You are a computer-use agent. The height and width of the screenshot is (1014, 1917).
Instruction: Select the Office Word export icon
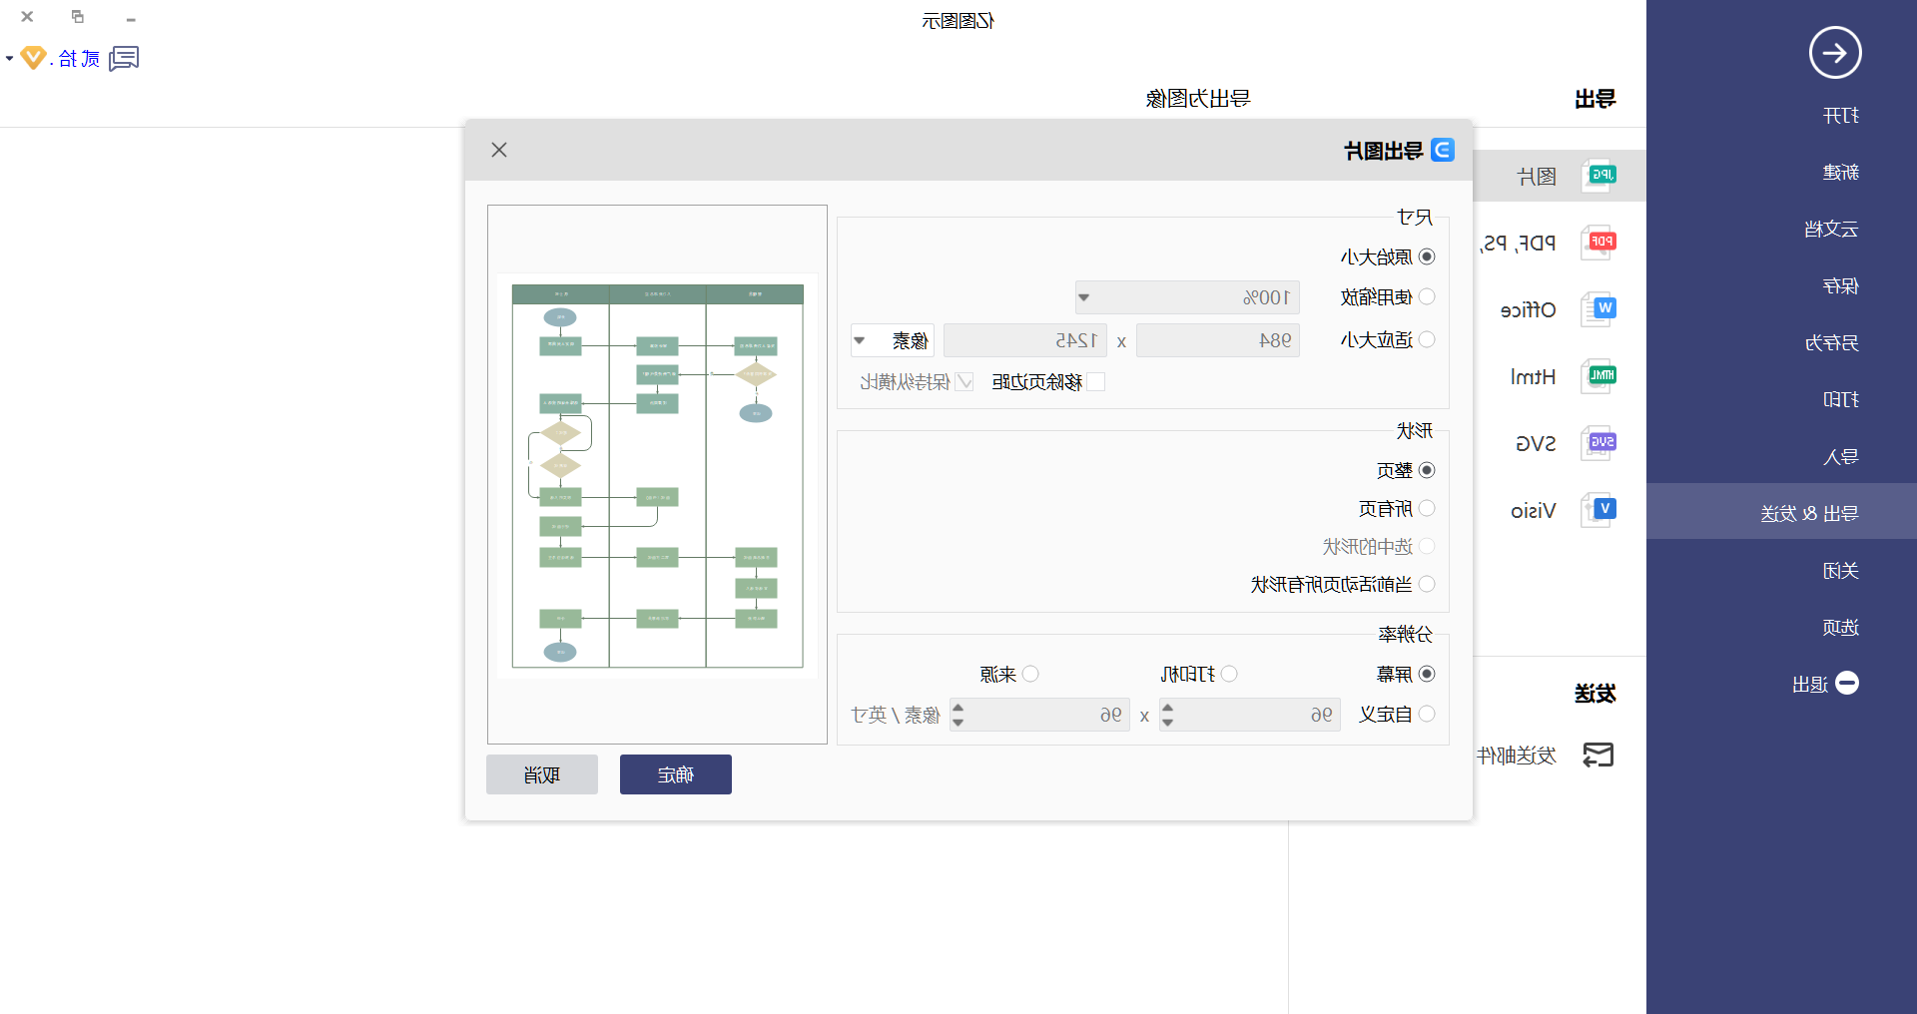(1599, 309)
